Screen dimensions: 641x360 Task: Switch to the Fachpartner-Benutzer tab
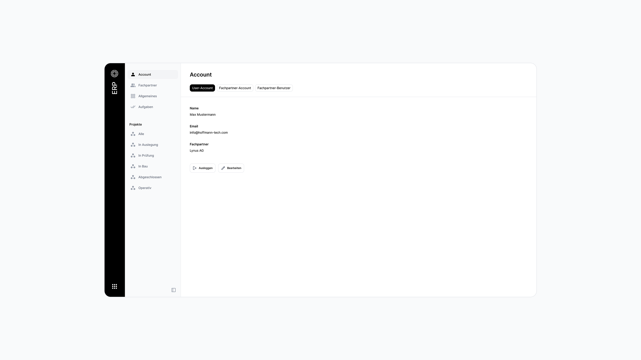tap(274, 88)
